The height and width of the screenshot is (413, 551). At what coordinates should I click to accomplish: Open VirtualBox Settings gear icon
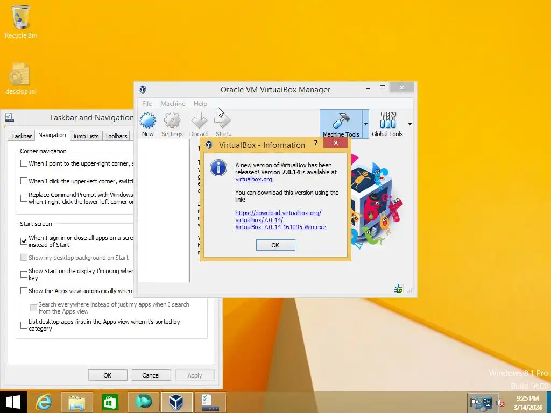(x=172, y=124)
